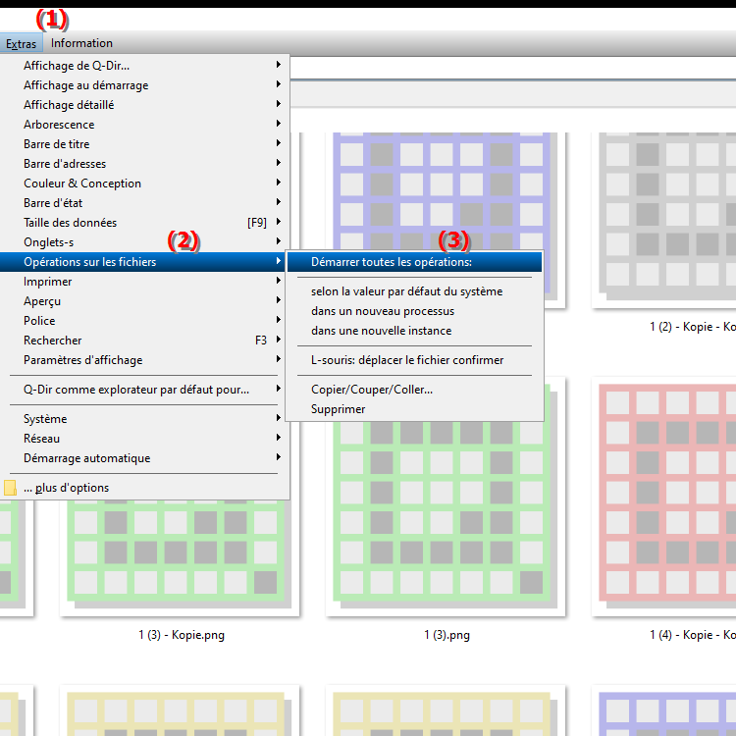Choose selon la valeur par défaut du système
The image size is (736, 736).
point(406,291)
